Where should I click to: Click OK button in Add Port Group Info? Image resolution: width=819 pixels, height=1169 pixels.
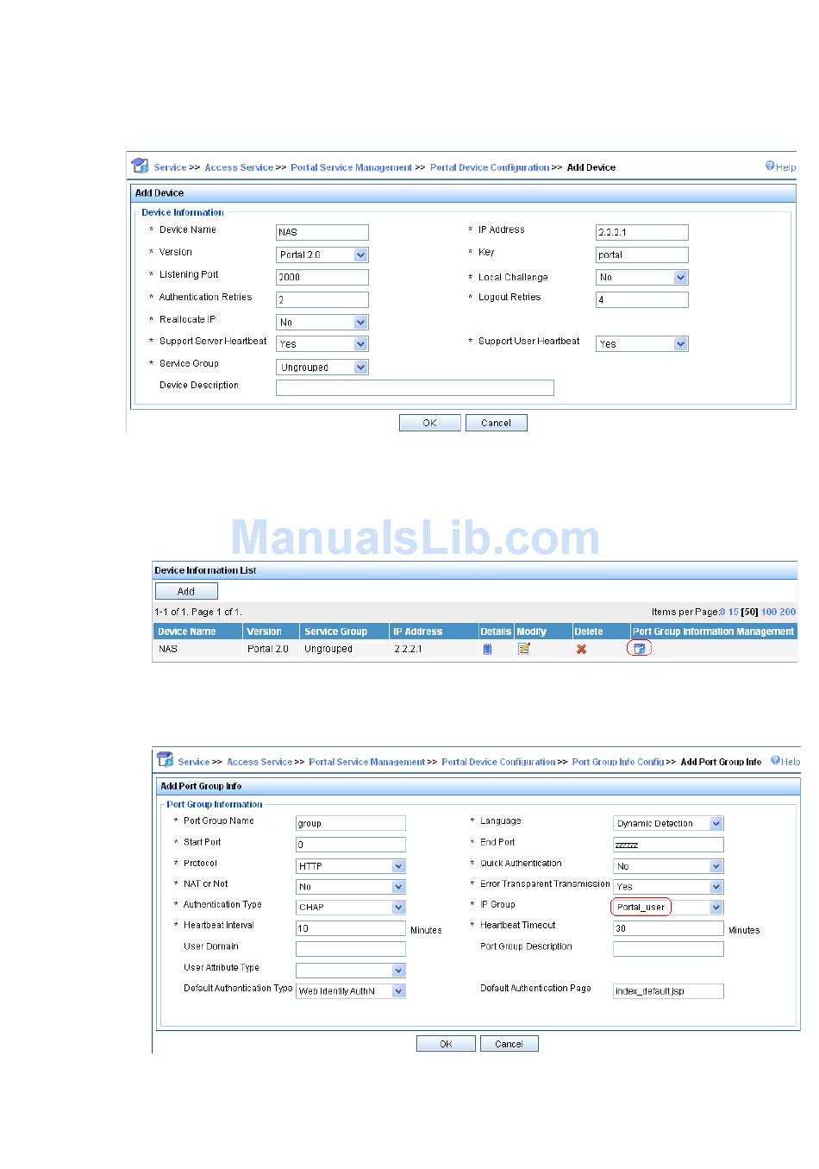pyautogui.click(x=446, y=1044)
